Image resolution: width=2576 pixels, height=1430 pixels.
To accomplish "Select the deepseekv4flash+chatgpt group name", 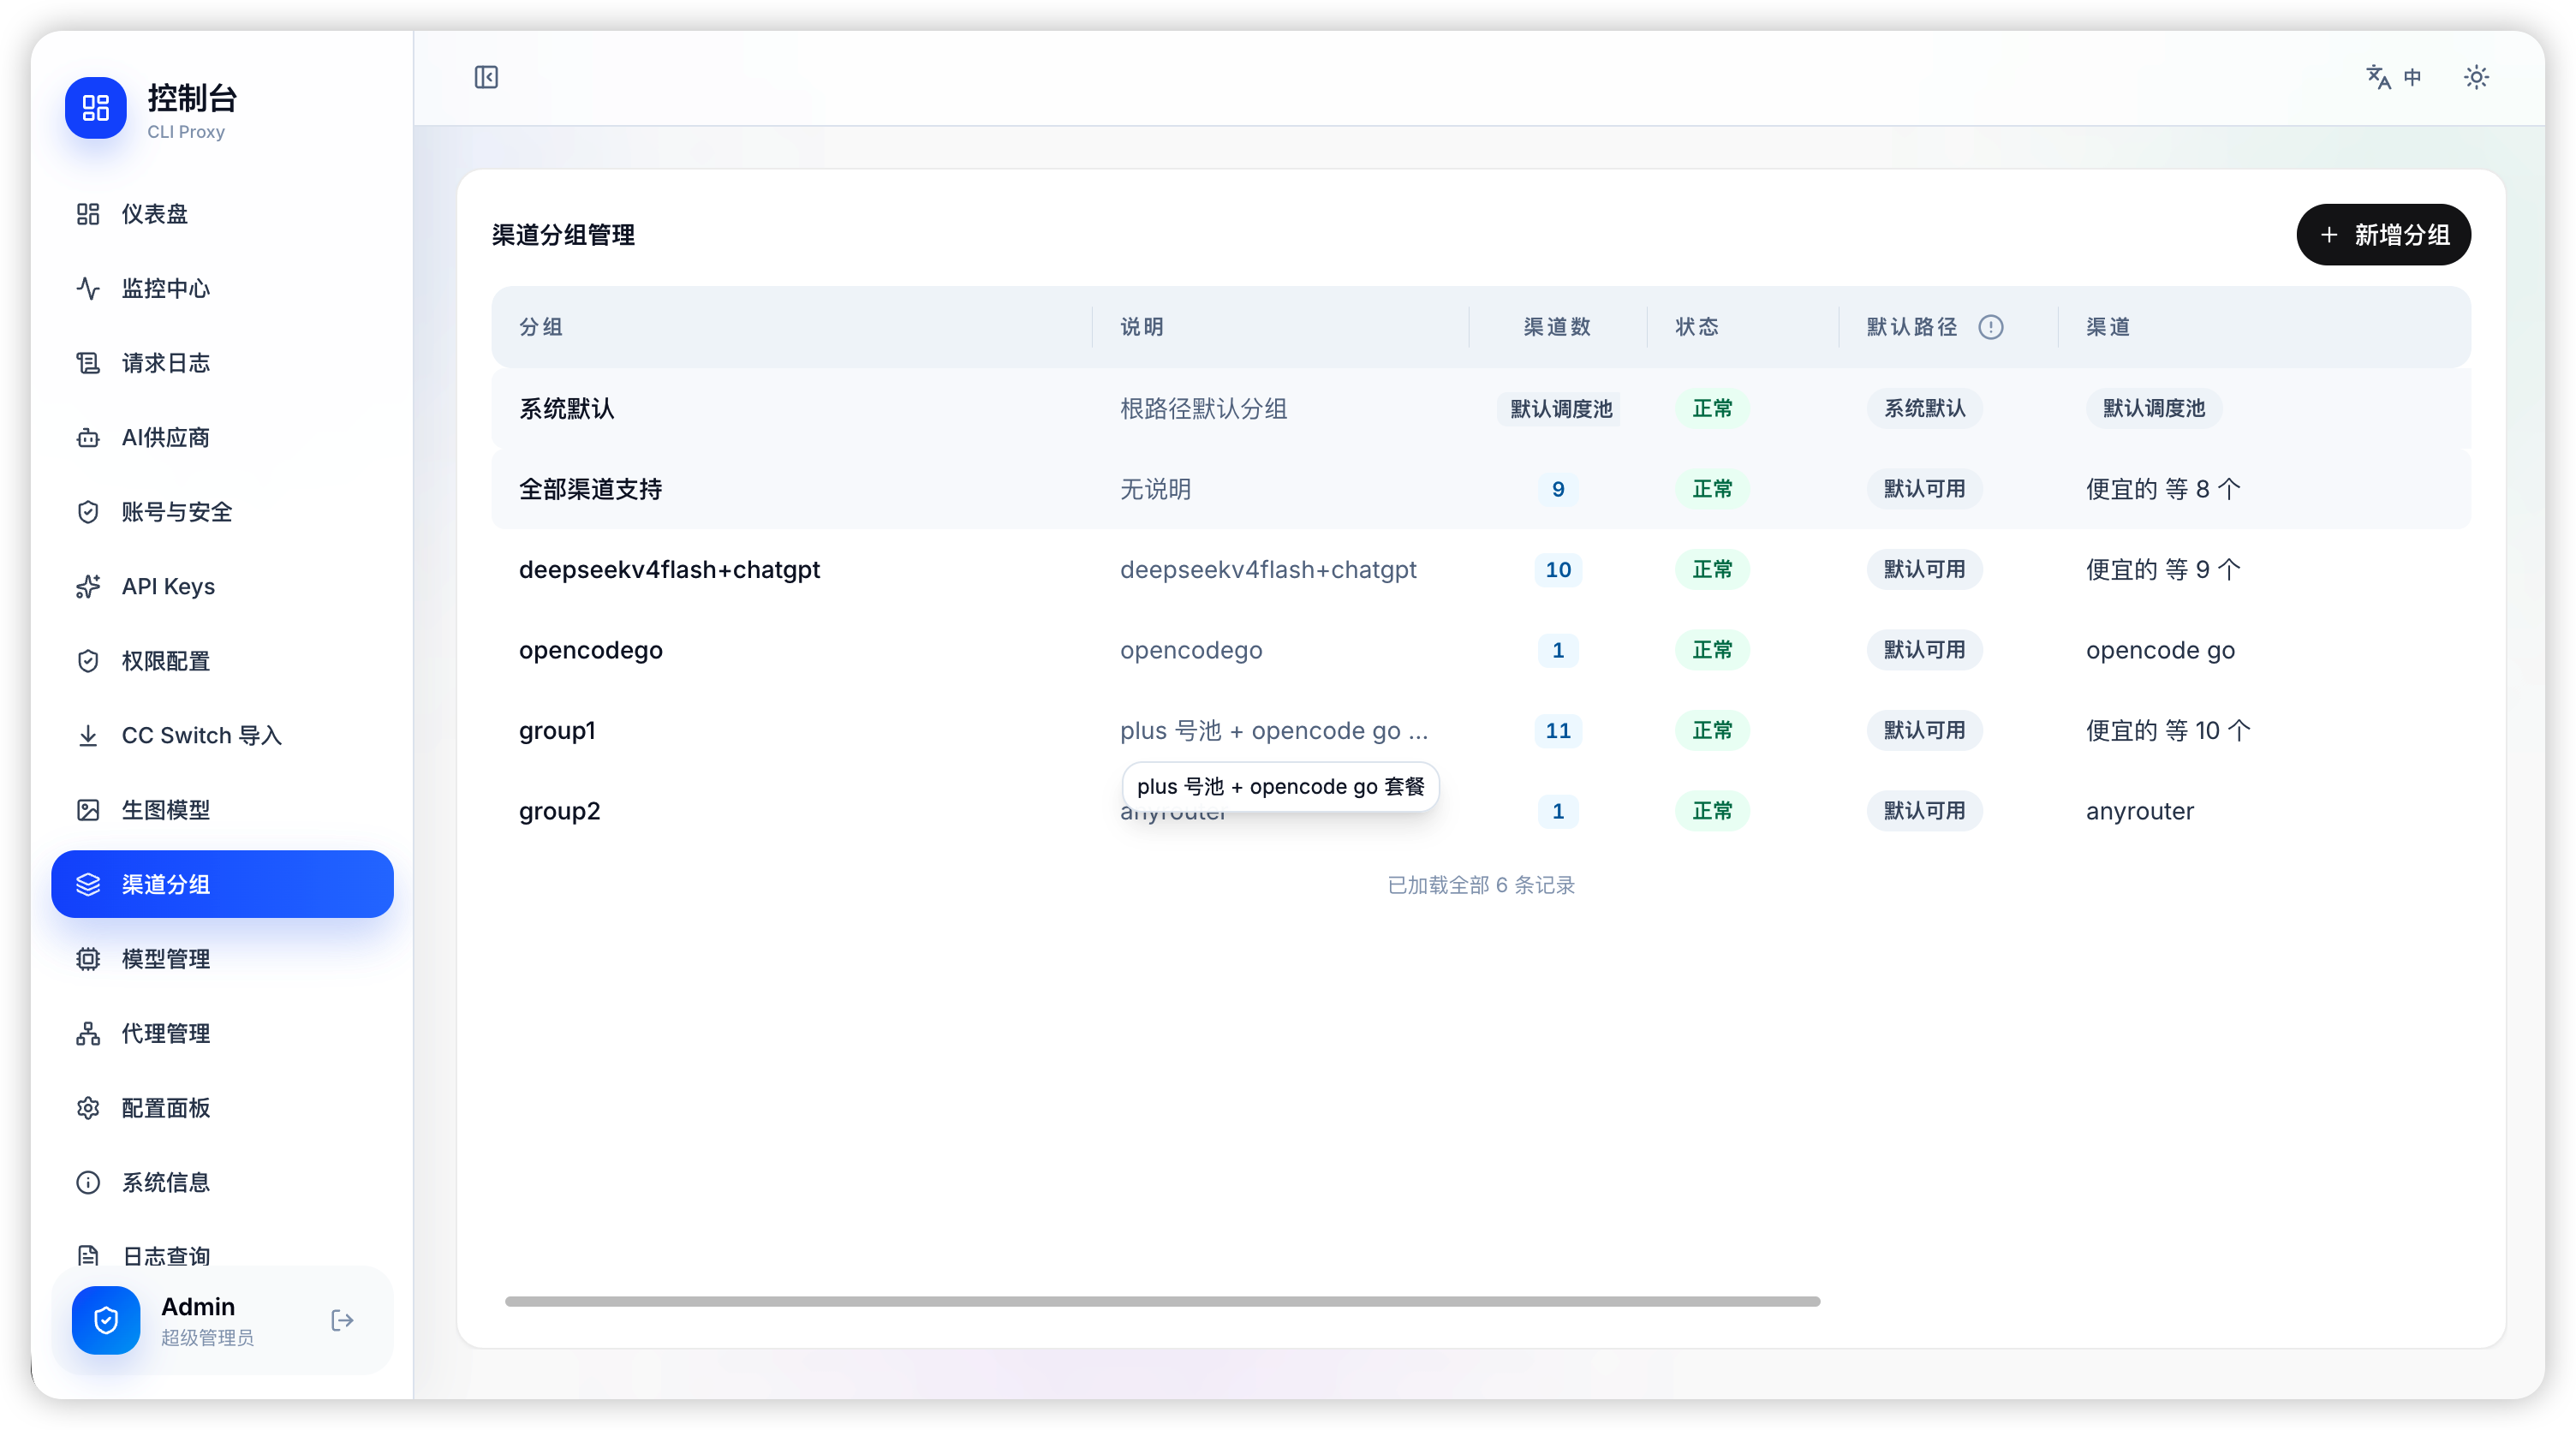I will (x=669, y=570).
